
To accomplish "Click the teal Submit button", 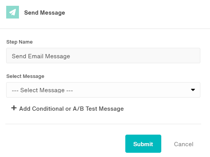I will pos(143,143).
